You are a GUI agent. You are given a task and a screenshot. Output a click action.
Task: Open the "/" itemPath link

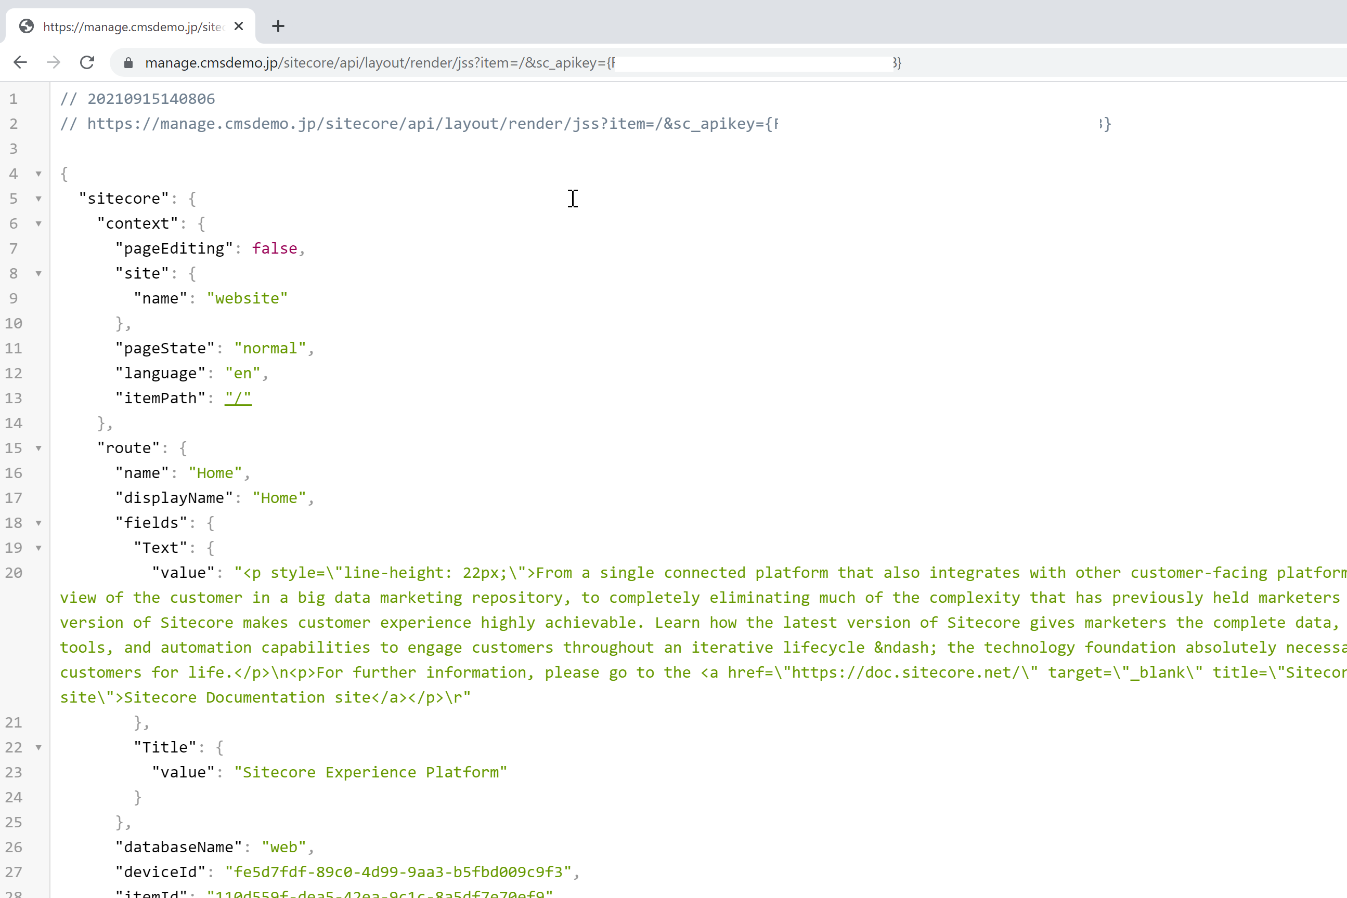coord(238,399)
